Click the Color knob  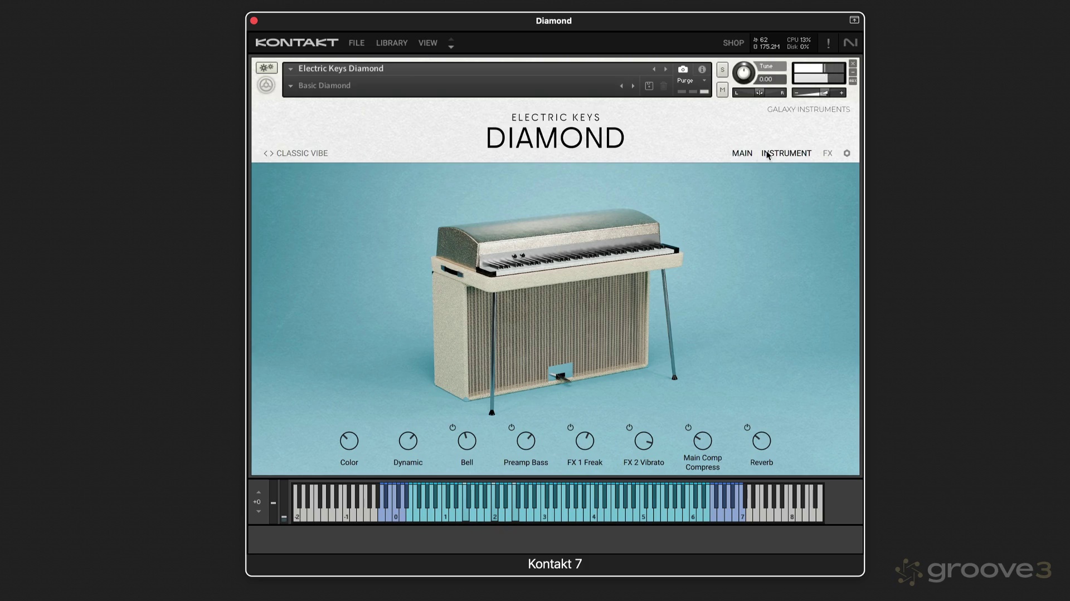[x=349, y=441]
